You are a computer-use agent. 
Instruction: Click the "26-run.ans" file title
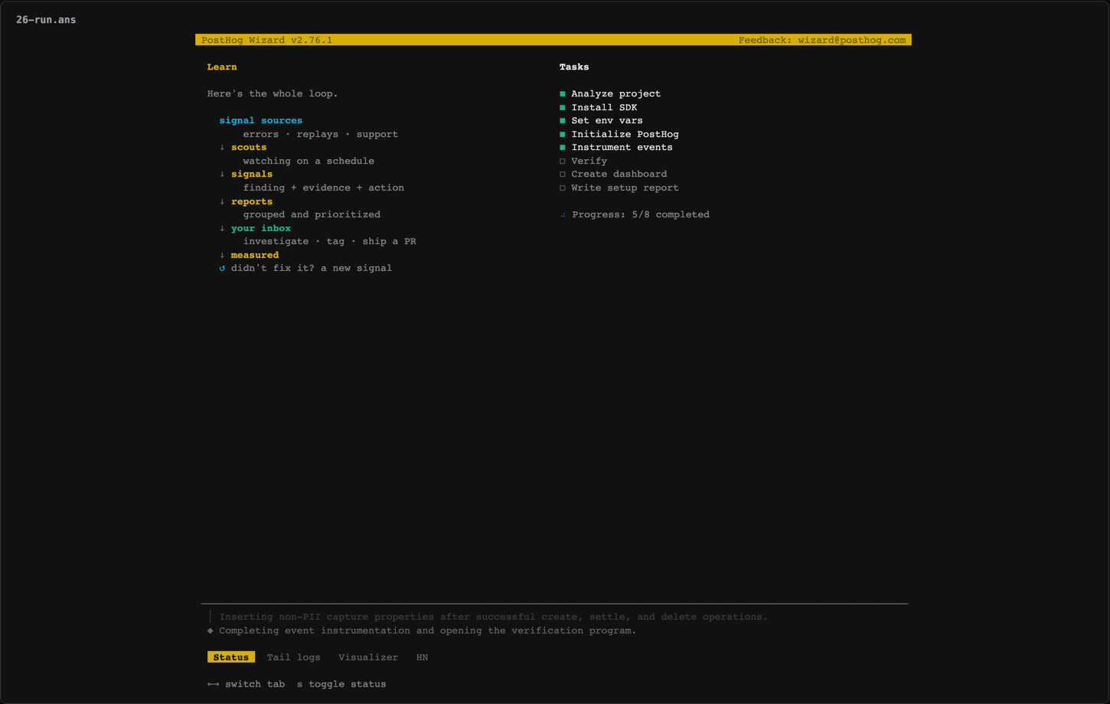pos(46,20)
